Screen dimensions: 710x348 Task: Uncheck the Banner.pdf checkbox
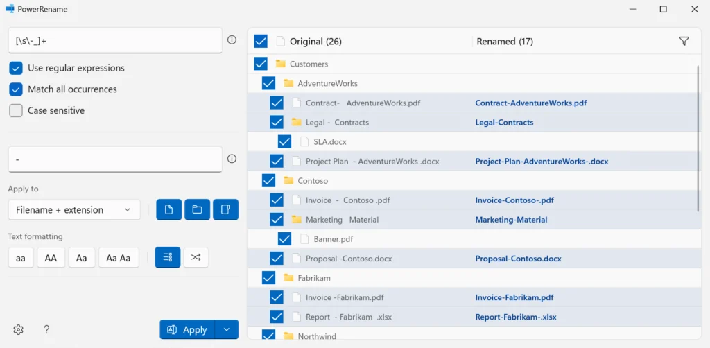(x=285, y=238)
